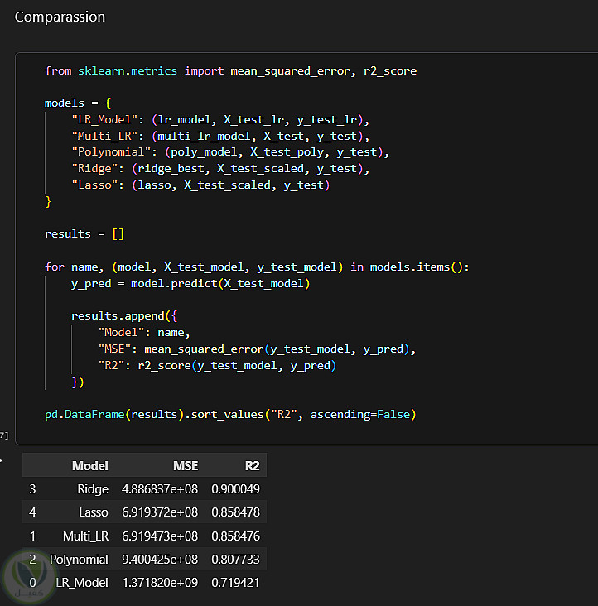Click R2 value 0.719421

pos(235,583)
